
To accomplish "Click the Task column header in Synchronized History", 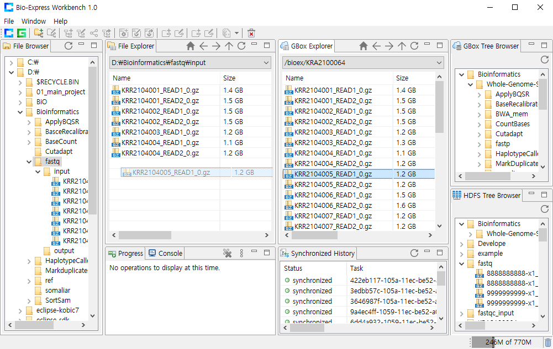I will click(392, 268).
